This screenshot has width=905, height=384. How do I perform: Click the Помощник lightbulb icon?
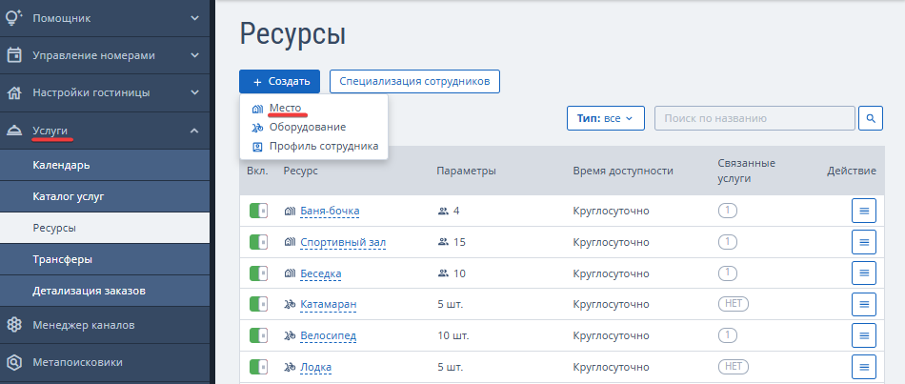click(14, 18)
